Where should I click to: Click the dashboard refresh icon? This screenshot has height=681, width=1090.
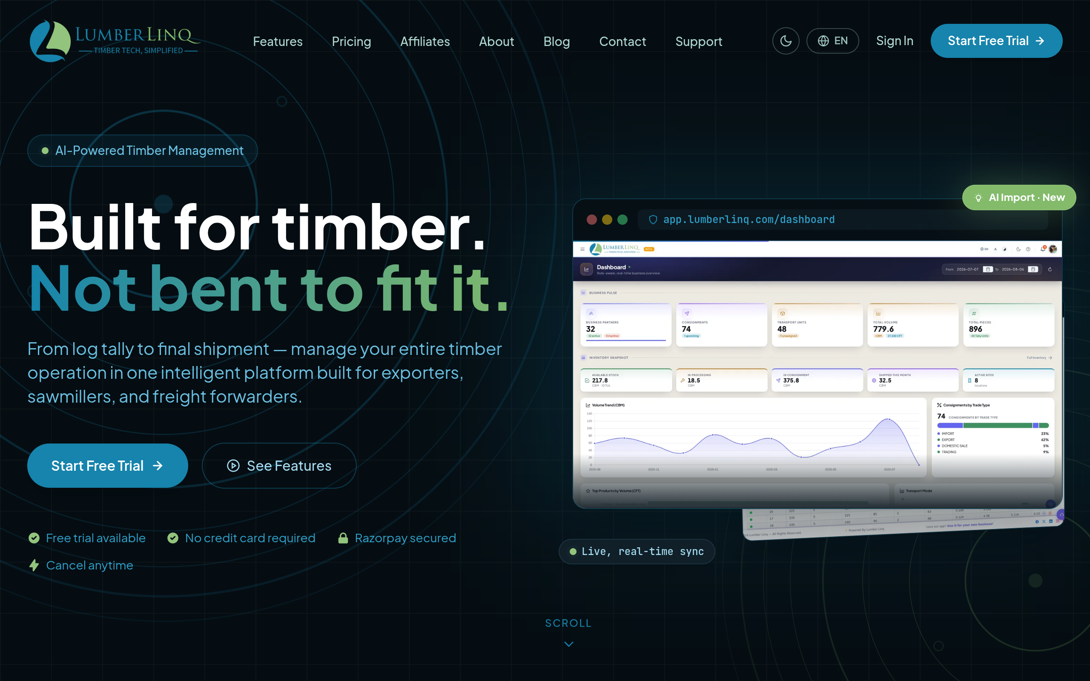tap(1050, 269)
